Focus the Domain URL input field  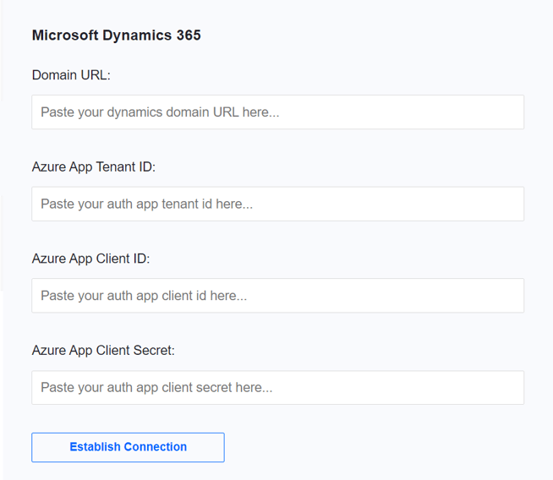coord(277,112)
